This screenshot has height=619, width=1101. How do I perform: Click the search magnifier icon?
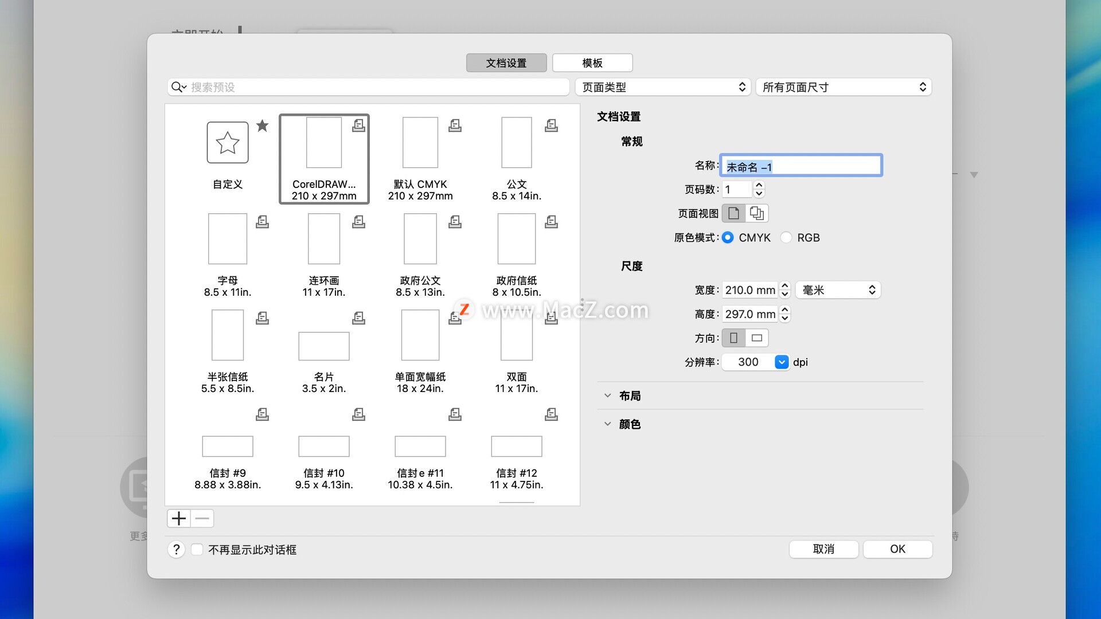(x=177, y=87)
